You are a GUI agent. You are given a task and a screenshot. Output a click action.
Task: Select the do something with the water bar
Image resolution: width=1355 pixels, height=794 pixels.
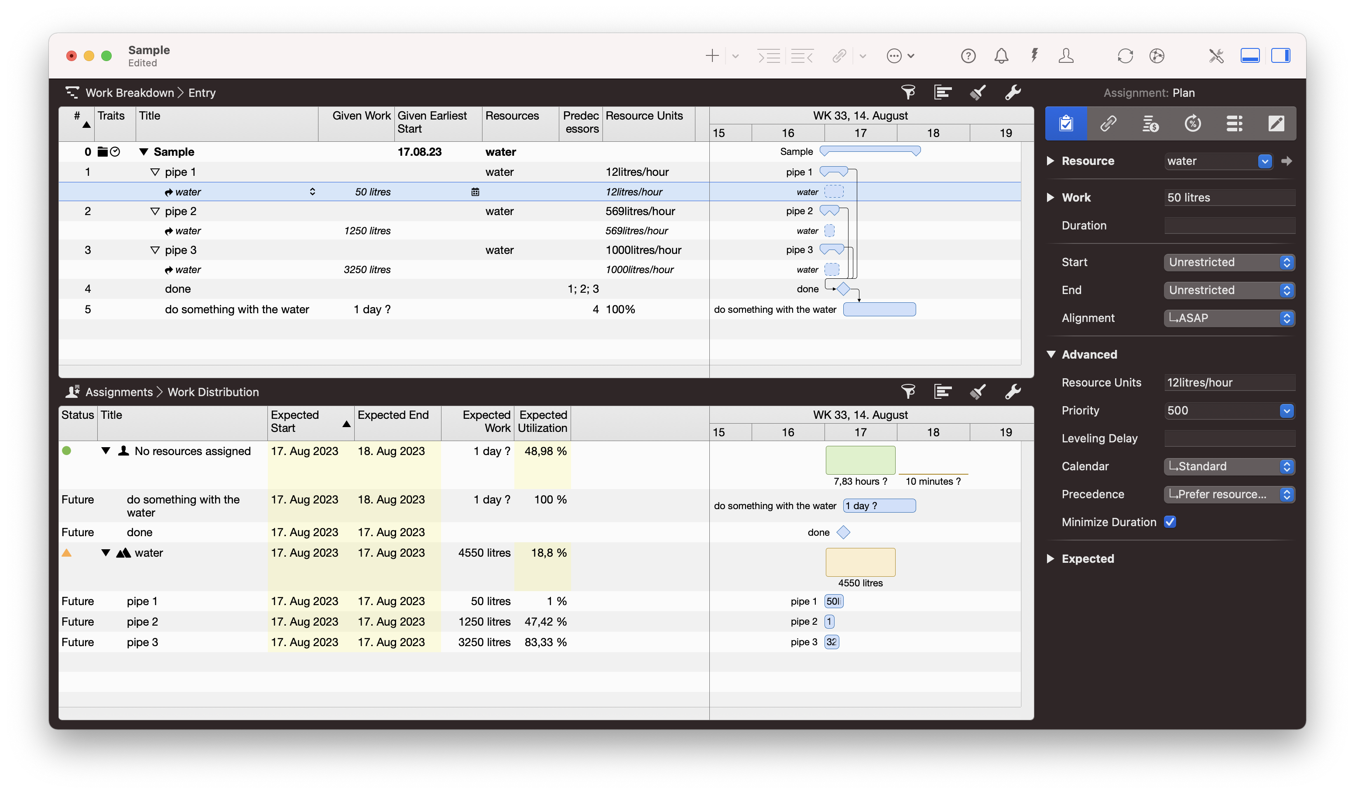tap(879, 310)
